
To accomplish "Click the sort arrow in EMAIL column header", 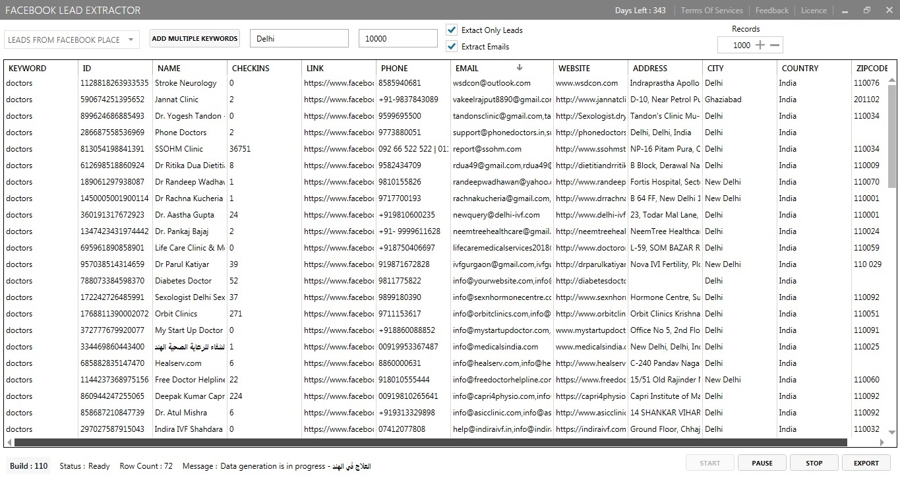I will click(519, 67).
